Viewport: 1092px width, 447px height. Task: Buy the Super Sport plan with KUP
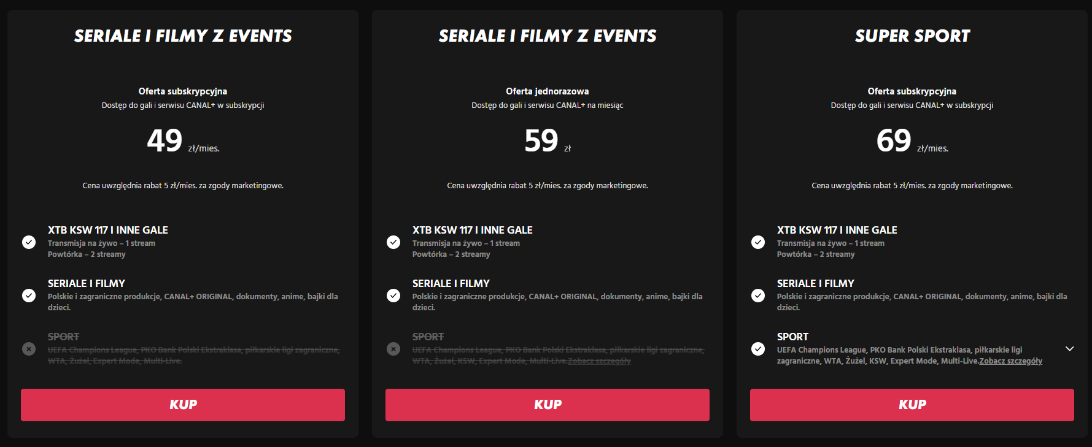[912, 405]
